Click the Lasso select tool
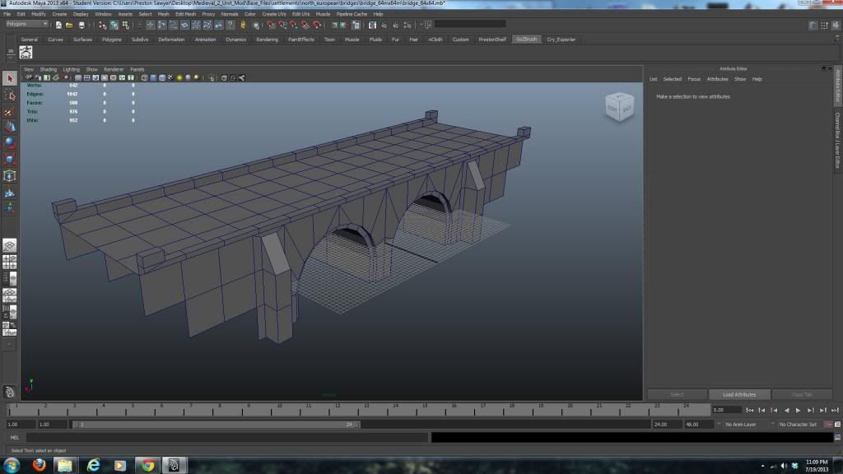 click(9, 95)
